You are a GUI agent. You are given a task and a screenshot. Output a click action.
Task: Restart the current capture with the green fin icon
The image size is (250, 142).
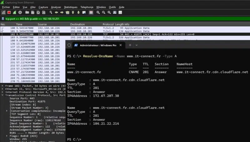(x=14, y=12)
